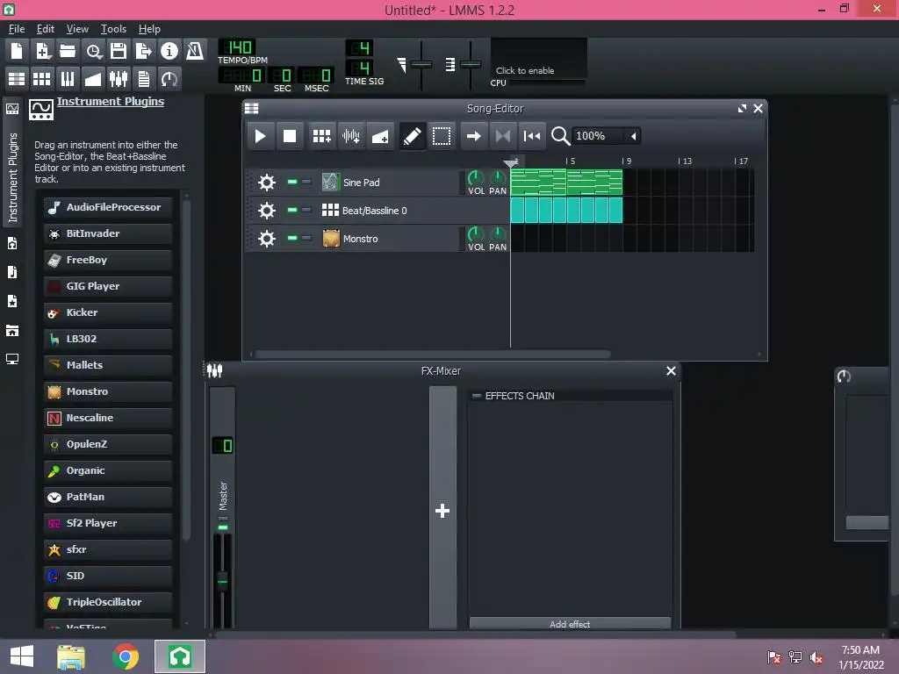
Task: Open the File menu
Action: (17, 29)
